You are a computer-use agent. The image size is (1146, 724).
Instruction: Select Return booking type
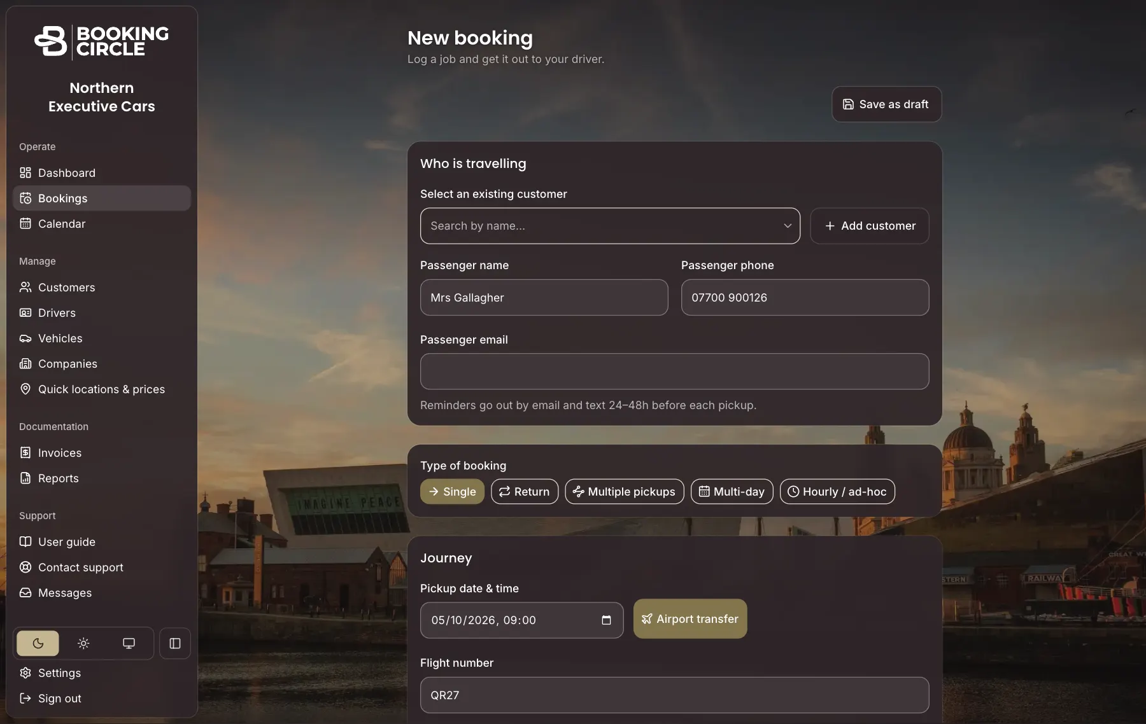(525, 492)
